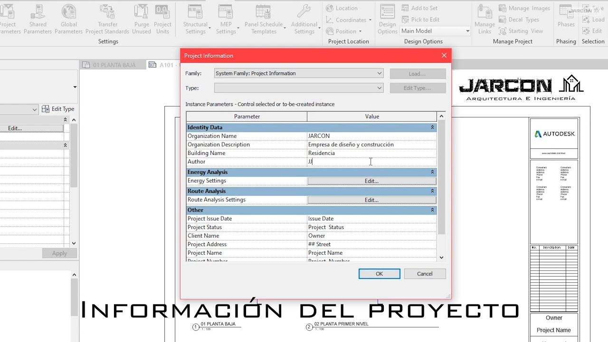
Task: Open Manage Images tool
Action: (524, 8)
